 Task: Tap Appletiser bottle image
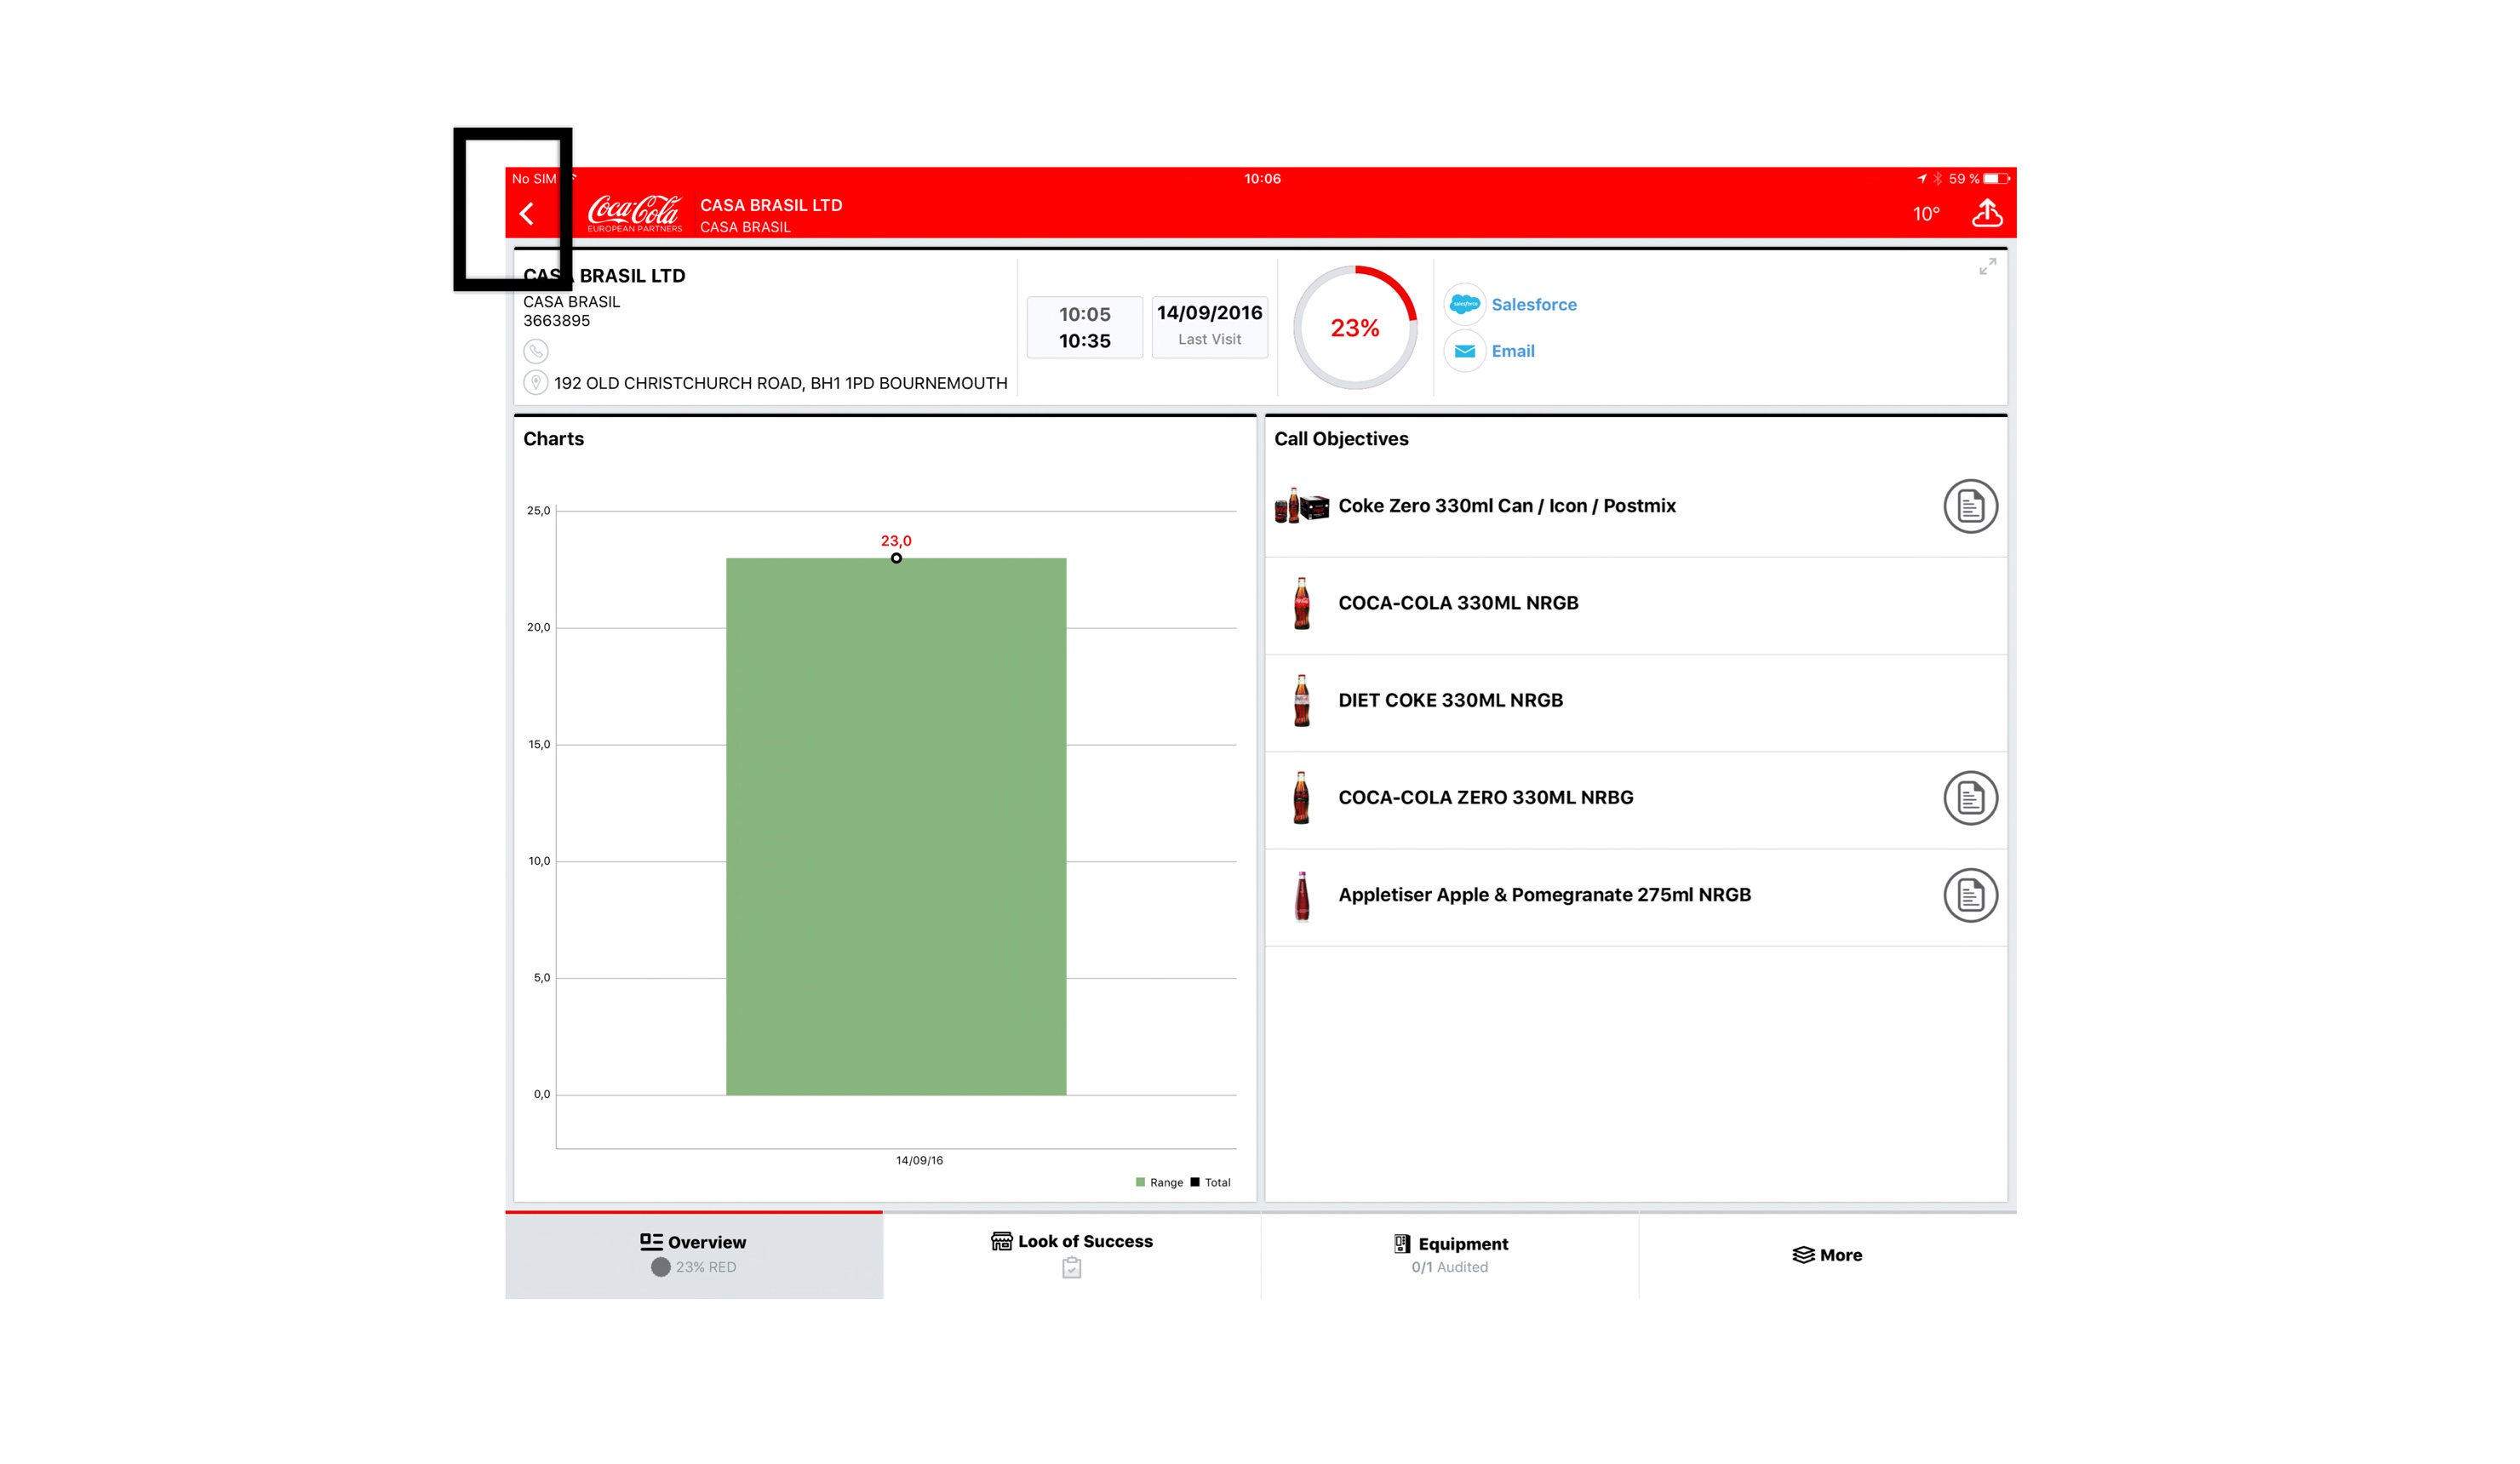point(1301,895)
